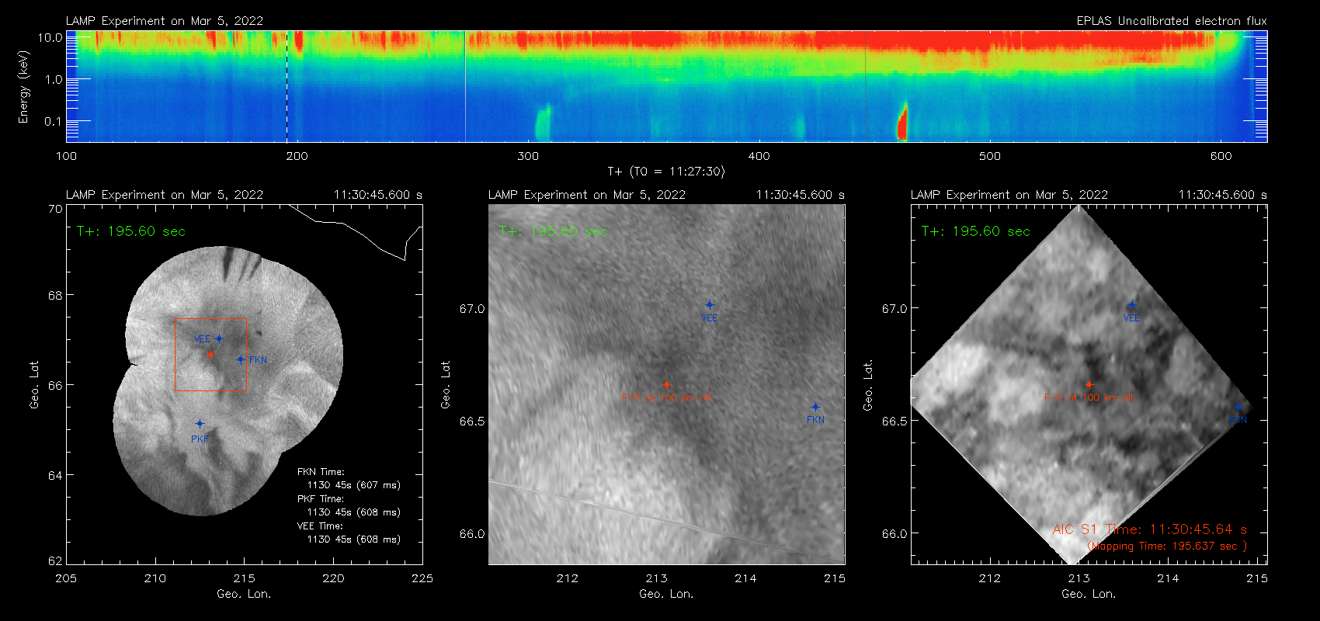Click the low-energy burst near T+305
Viewport: 1320px width, 621px height.
click(x=543, y=123)
